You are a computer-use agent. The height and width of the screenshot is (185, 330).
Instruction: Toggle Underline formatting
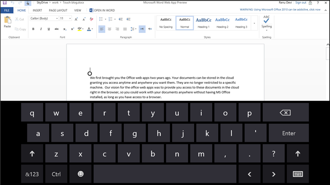(x=49, y=29)
